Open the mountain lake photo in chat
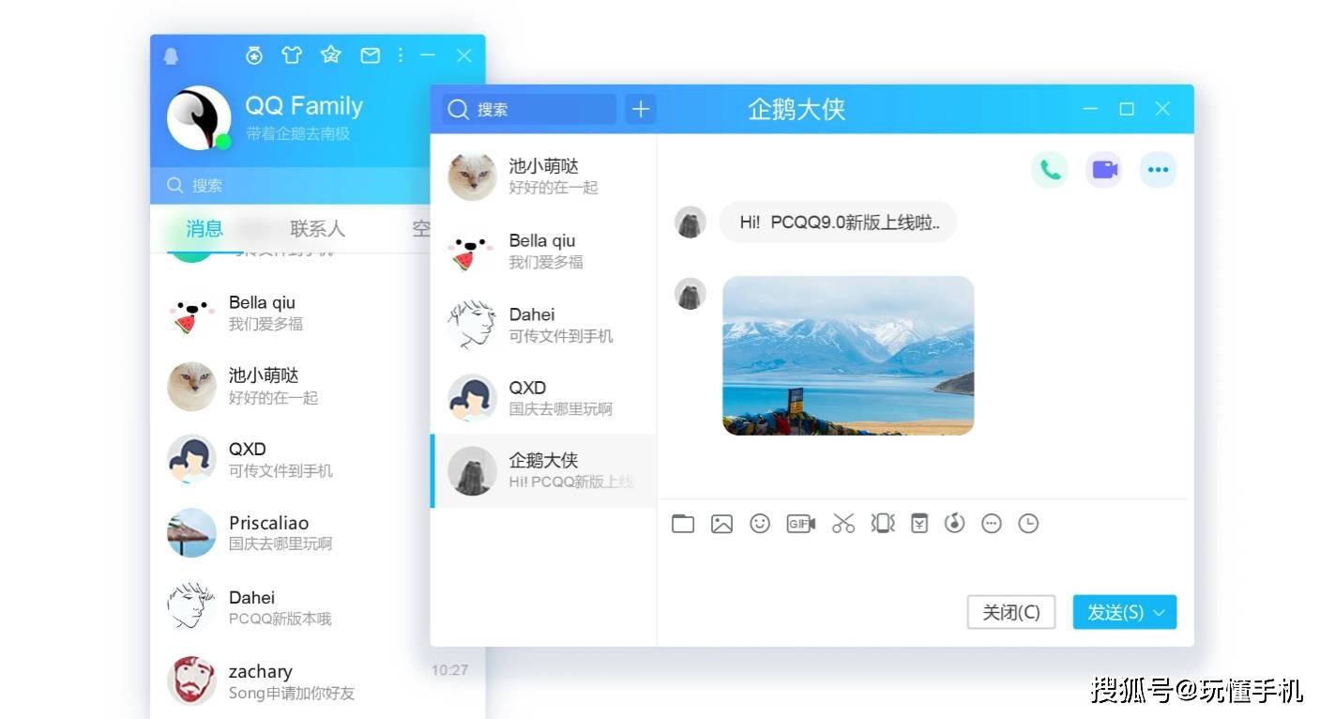 tap(848, 355)
